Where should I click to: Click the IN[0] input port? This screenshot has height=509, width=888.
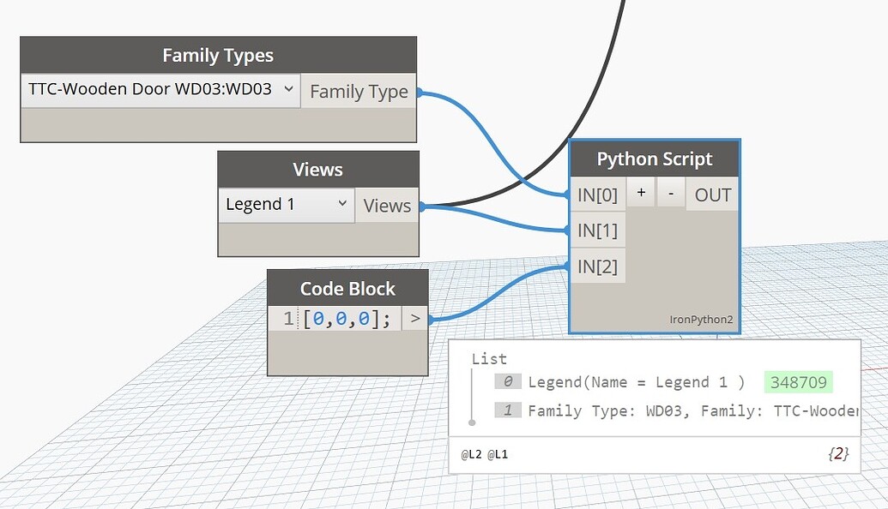click(598, 194)
